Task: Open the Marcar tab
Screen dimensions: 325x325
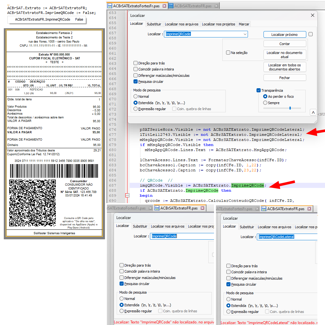Action: pyautogui.click(x=244, y=24)
